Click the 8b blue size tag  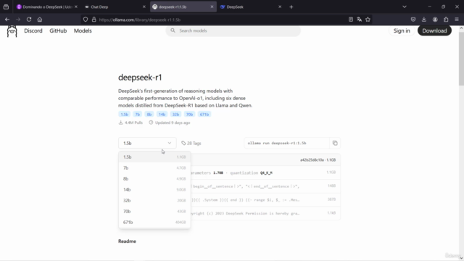tap(149, 115)
